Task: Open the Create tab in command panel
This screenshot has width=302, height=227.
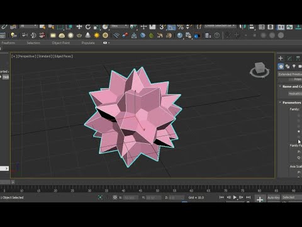Action: tap(281, 59)
